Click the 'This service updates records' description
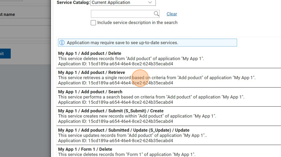Image resolution: width=281 pixels, height=157 pixels. tap(132, 135)
